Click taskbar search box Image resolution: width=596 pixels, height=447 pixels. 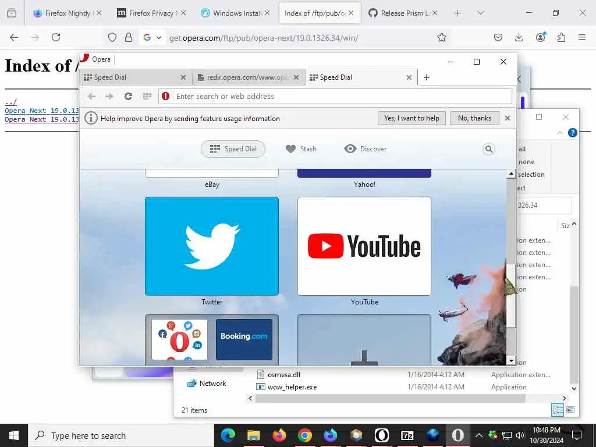121,435
